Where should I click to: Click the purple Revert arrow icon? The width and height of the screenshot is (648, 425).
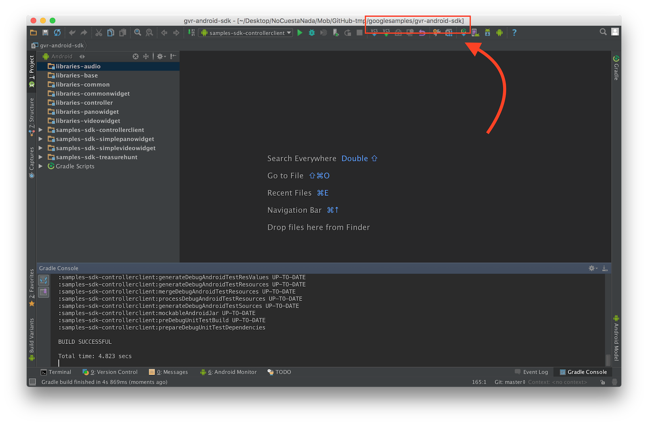click(x=422, y=33)
